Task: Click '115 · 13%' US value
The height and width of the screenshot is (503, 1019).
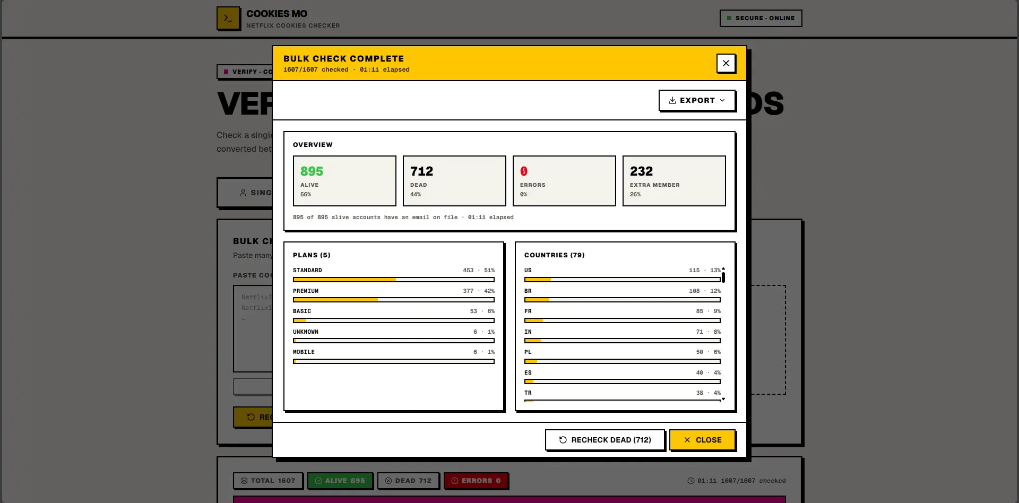Action: [x=705, y=271]
